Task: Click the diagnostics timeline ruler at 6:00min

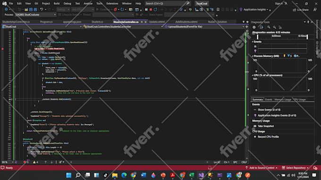Action: coord(276,36)
